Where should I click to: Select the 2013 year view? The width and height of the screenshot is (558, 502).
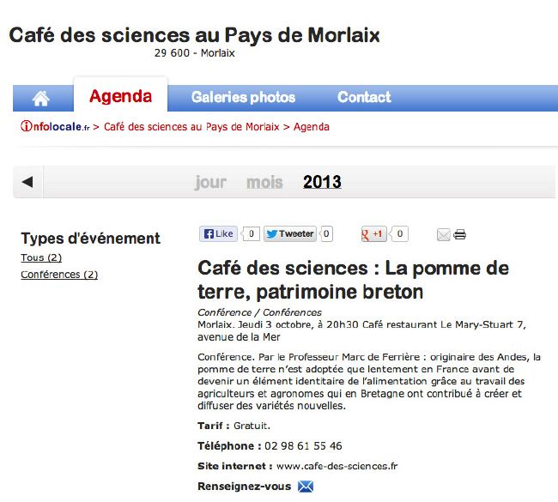pyautogui.click(x=322, y=182)
